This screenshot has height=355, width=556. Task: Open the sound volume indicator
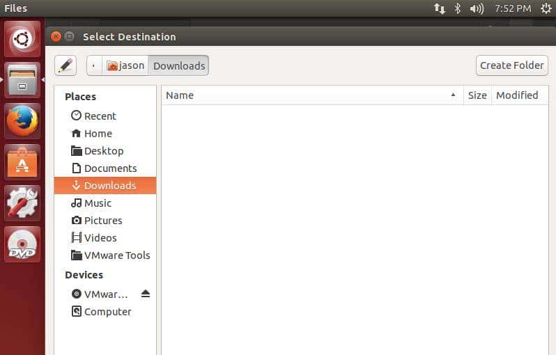click(477, 8)
